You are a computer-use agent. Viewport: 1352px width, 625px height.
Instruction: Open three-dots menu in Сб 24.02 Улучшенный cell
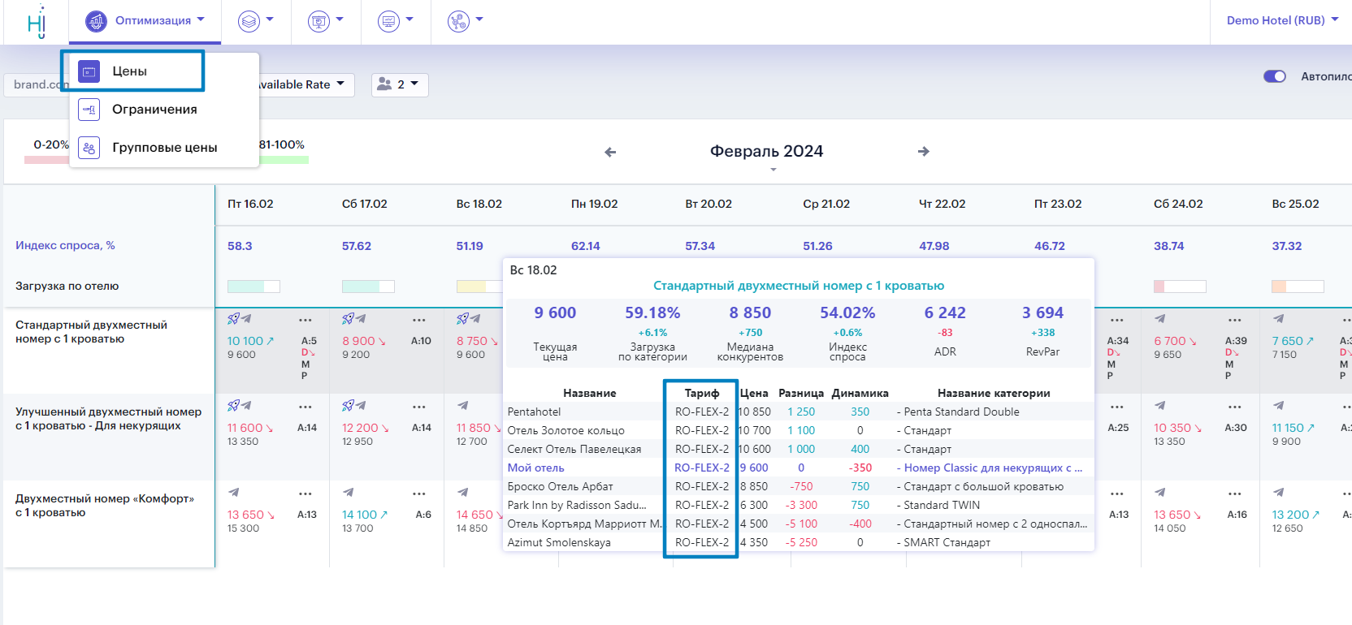click(1235, 407)
